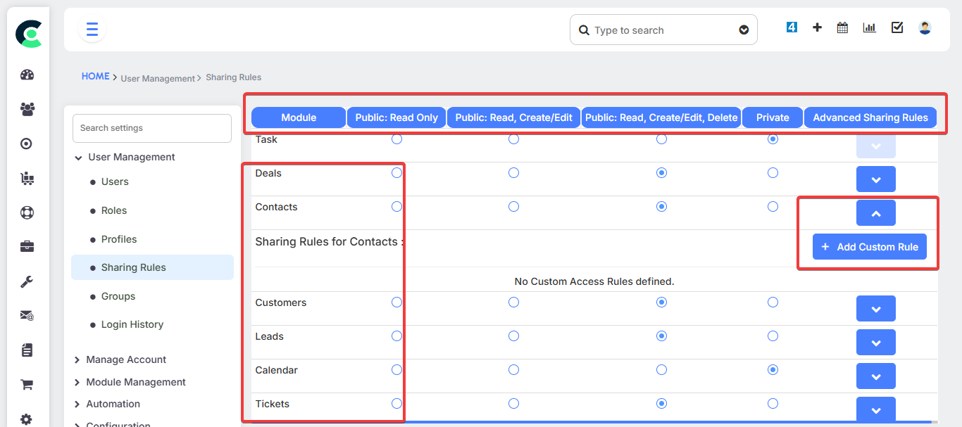Open the calendar icon in top toolbar

tap(842, 27)
